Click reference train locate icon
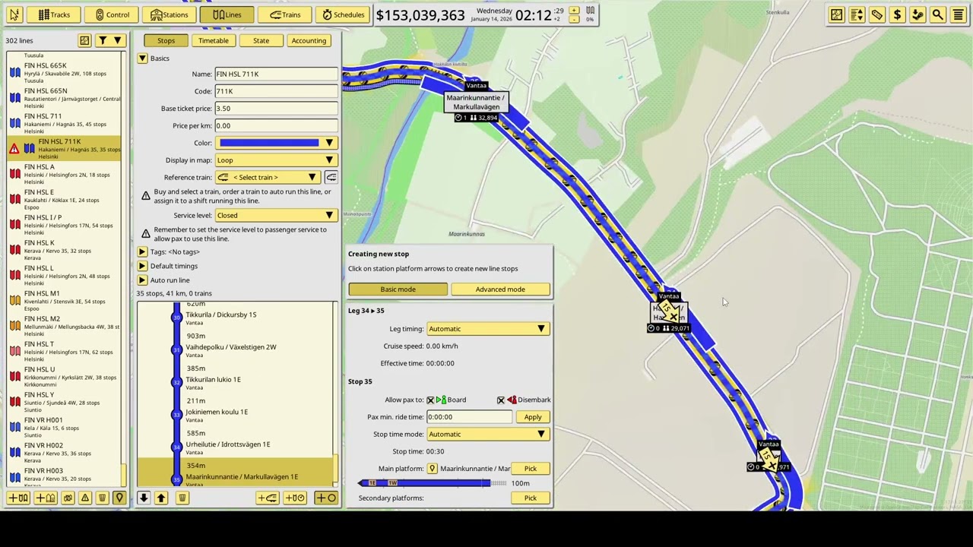973x547 pixels. coord(331,177)
